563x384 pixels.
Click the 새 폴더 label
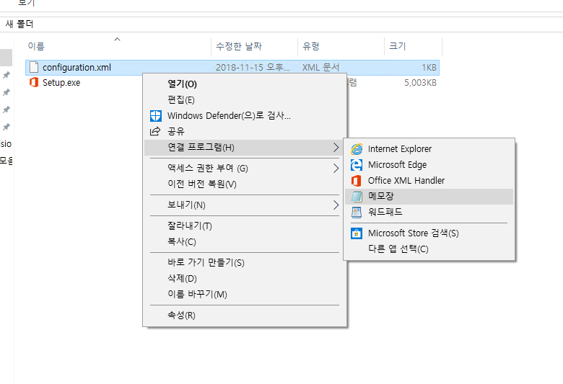click(19, 24)
